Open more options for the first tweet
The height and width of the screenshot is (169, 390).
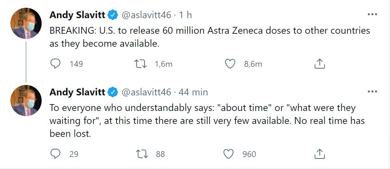click(x=372, y=15)
